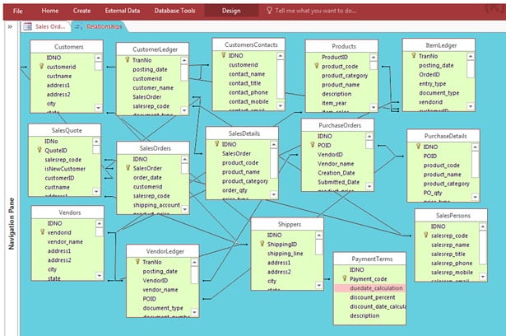Click scroll down arrow in SalesDetails table
This screenshot has width=506, height=336.
[x=274, y=194]
